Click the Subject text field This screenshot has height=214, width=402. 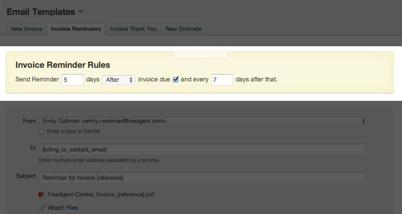(202, 177)
